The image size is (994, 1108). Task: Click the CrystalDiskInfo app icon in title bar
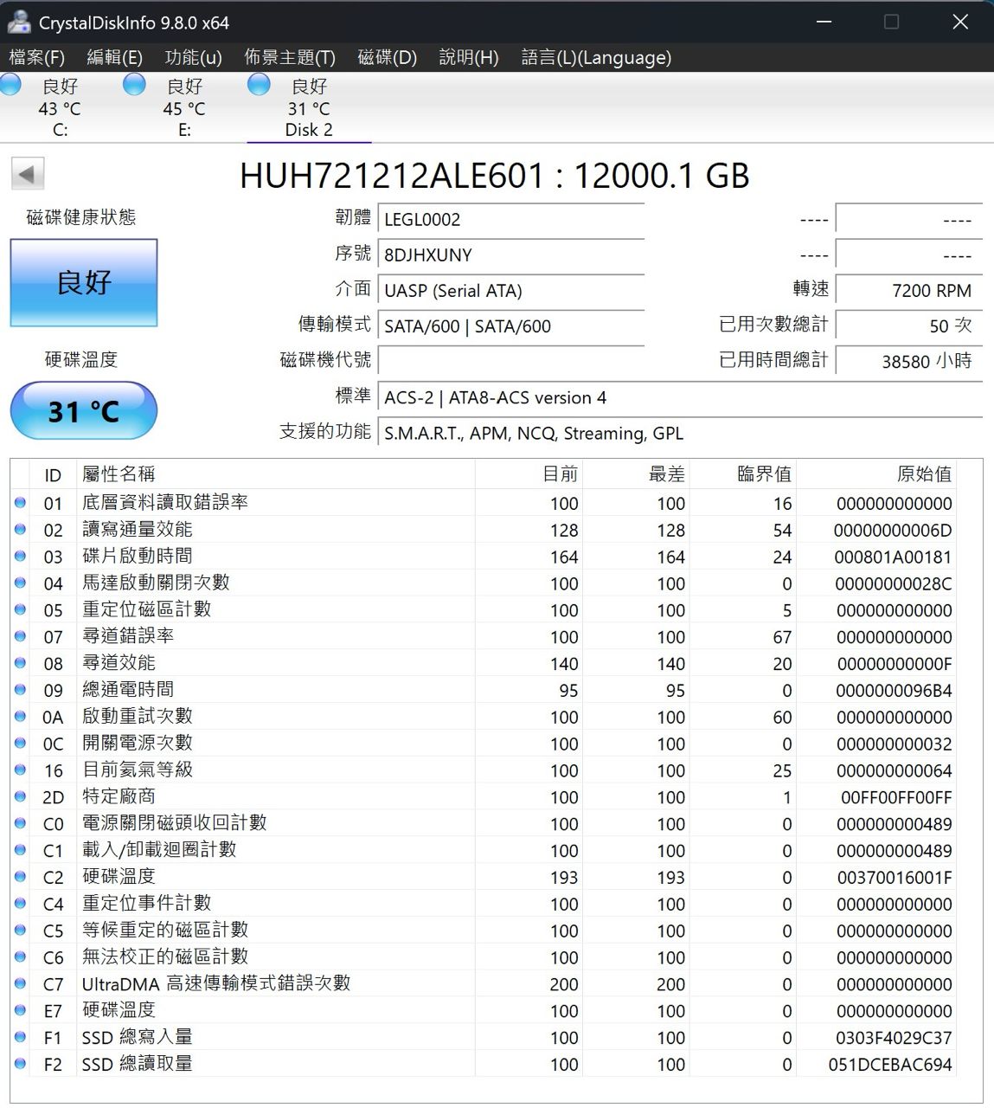[x=18, y=22]
